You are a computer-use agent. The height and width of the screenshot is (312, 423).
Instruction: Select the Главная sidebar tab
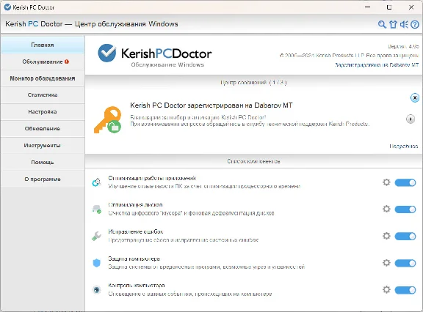(x=43, y=45)
